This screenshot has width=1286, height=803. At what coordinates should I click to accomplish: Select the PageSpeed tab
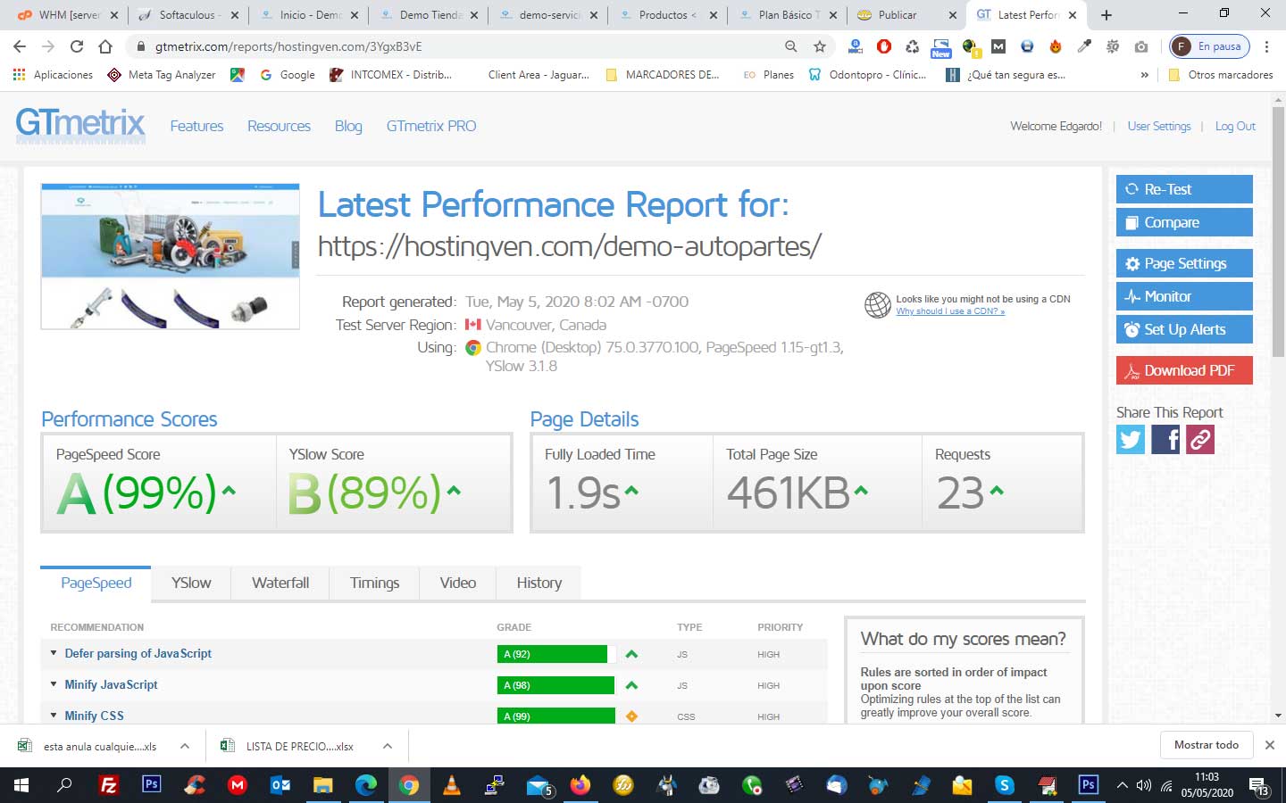(96, 583)
